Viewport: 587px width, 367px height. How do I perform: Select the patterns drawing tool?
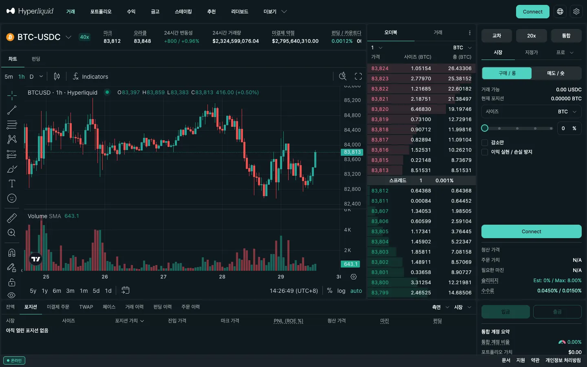pos(12,139)
